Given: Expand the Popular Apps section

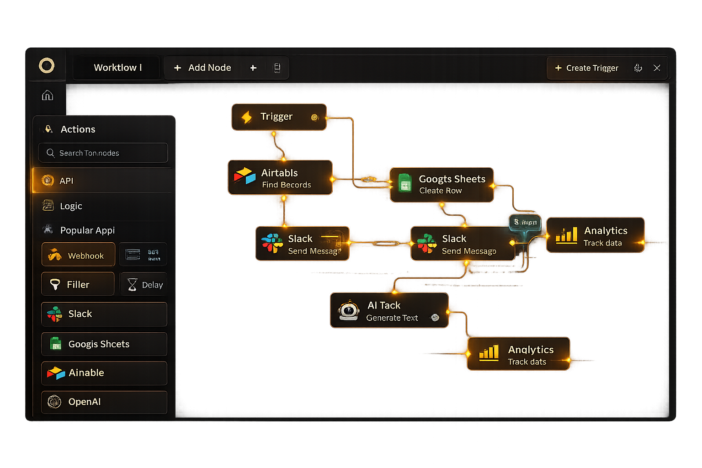Looking at the screenshot, I should pos(87,230).
